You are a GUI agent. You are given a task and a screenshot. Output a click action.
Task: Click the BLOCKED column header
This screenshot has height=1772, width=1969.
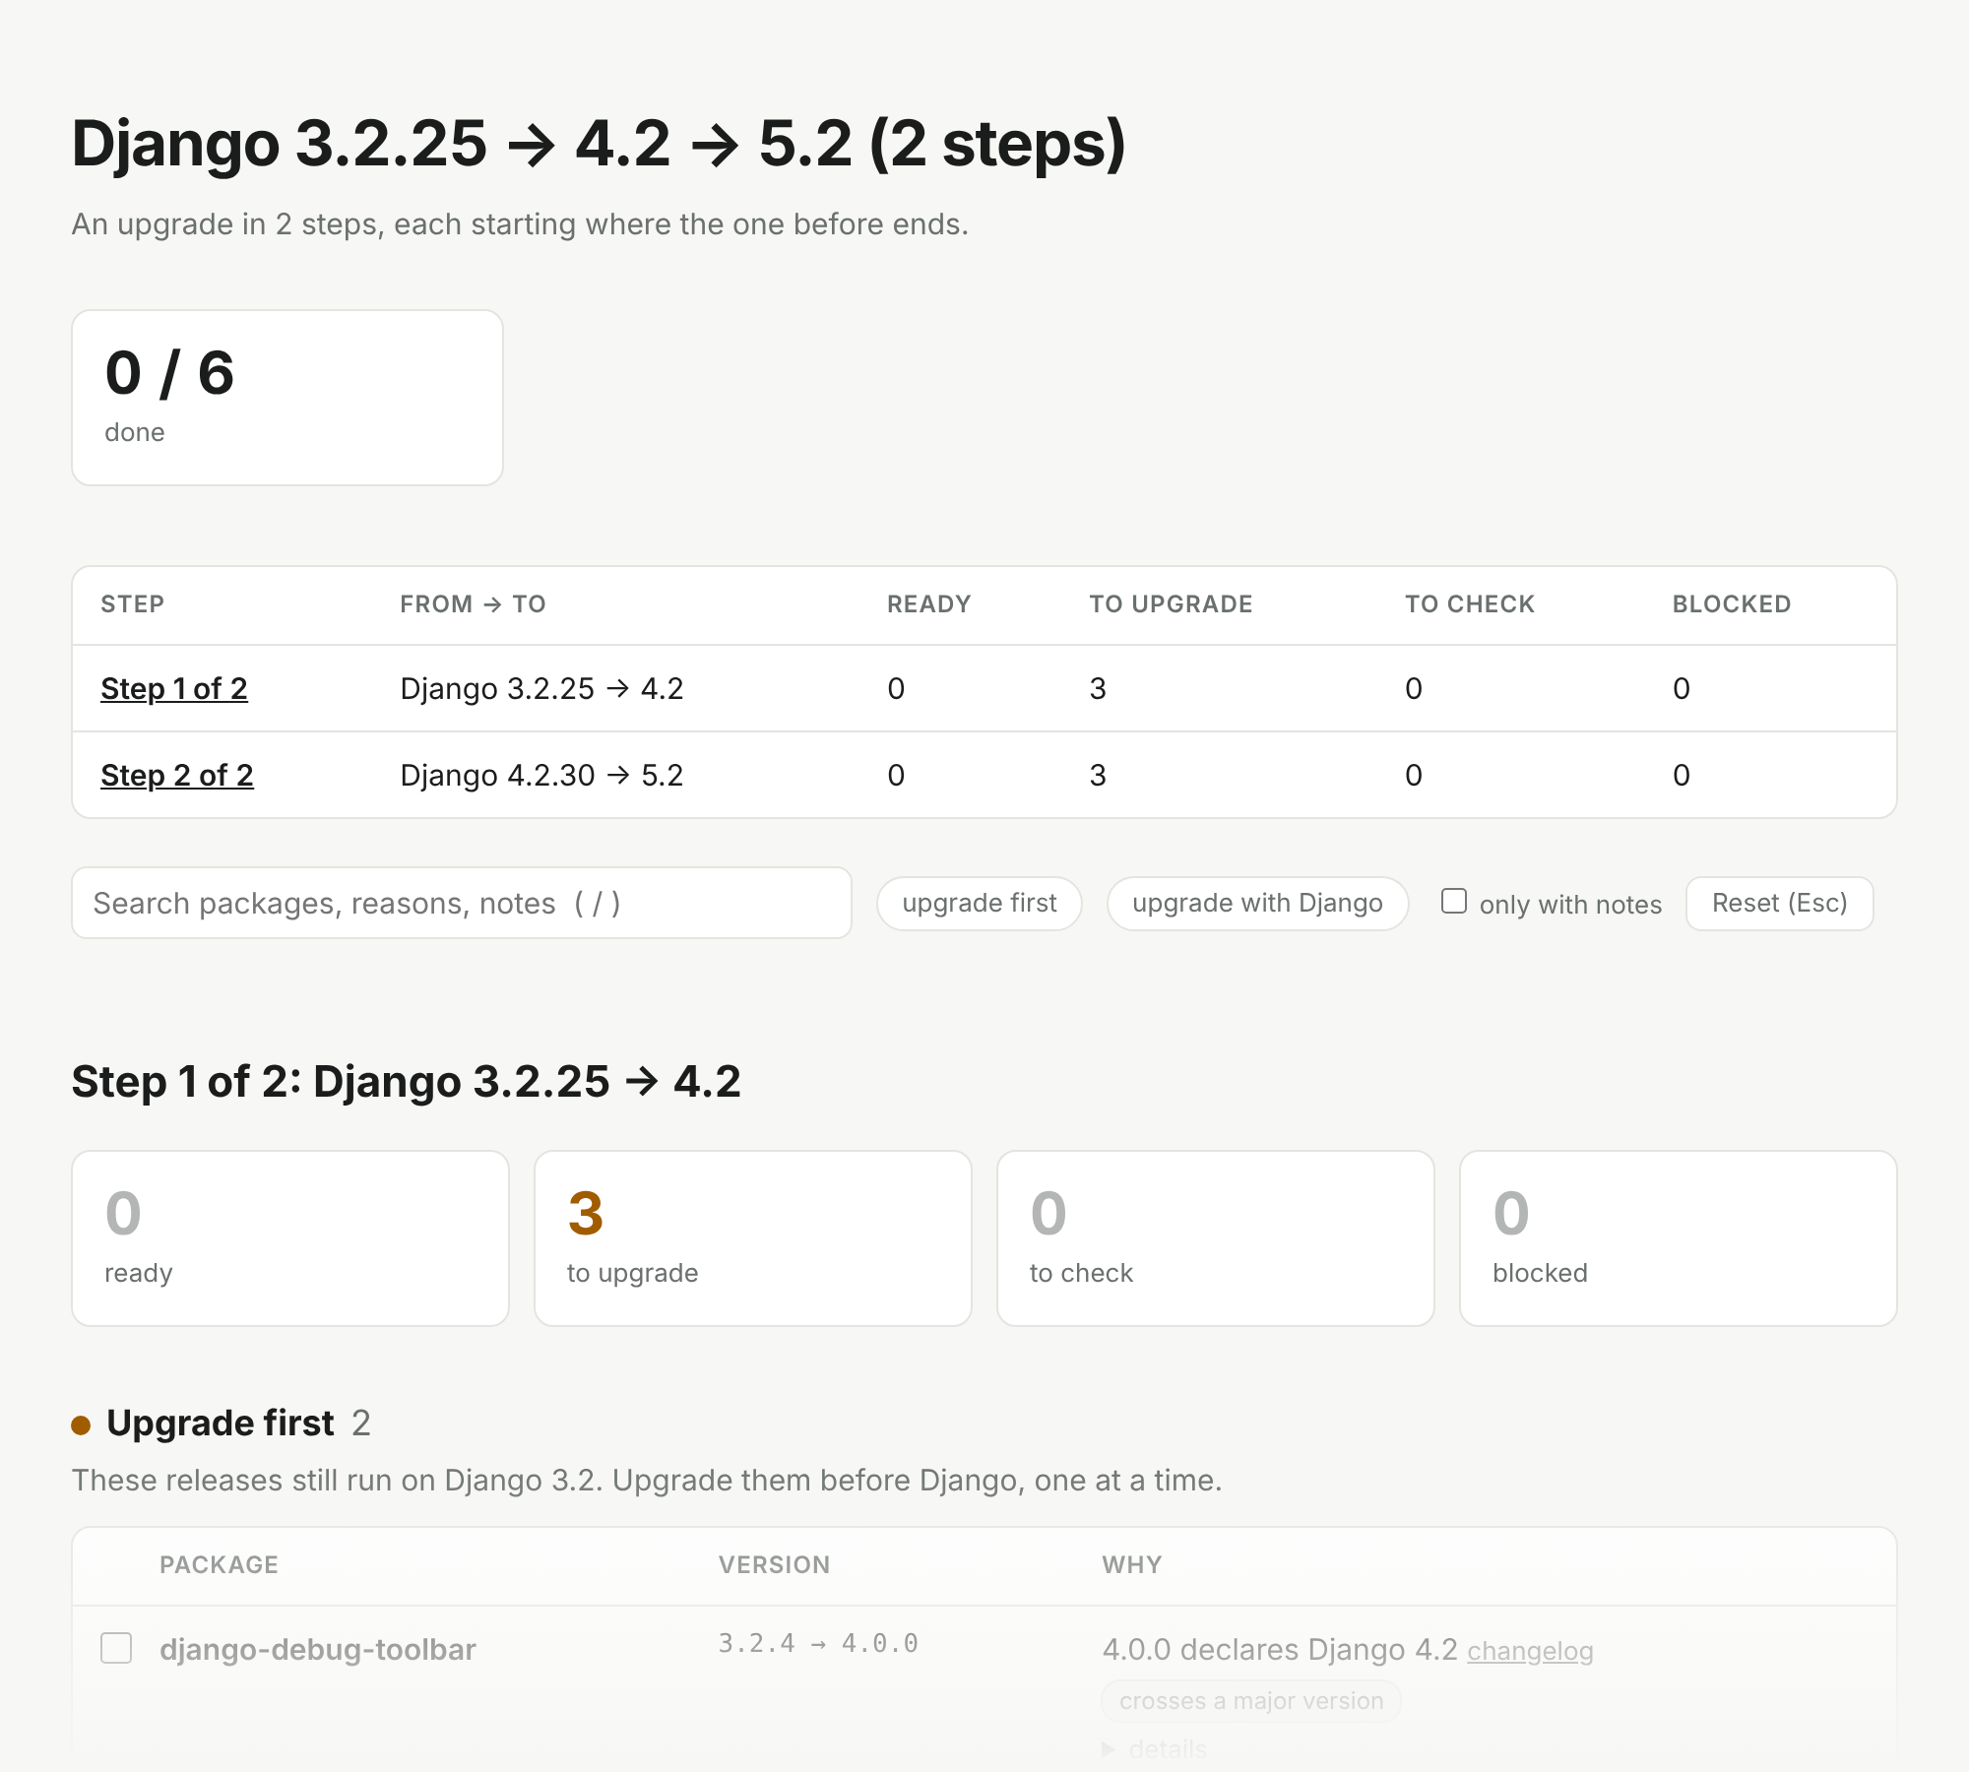coord(1732,603)
